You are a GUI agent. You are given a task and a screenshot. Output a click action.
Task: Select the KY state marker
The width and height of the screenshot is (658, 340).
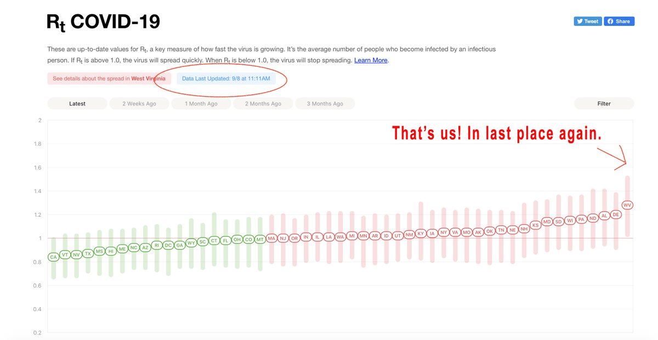point(421,233)
